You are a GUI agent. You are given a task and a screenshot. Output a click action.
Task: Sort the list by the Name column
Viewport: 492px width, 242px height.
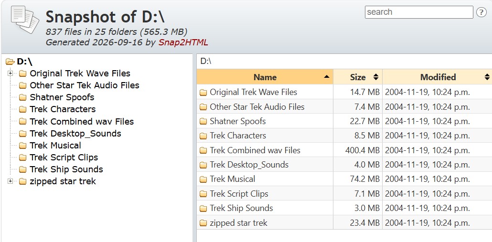[265, 77]
